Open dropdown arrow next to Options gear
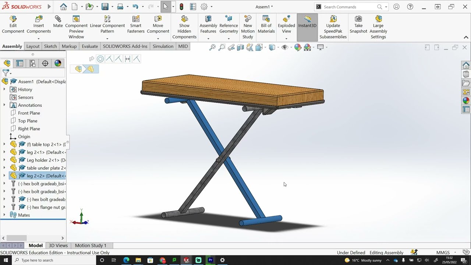This screenshot has width=471, height=265. 211,7
